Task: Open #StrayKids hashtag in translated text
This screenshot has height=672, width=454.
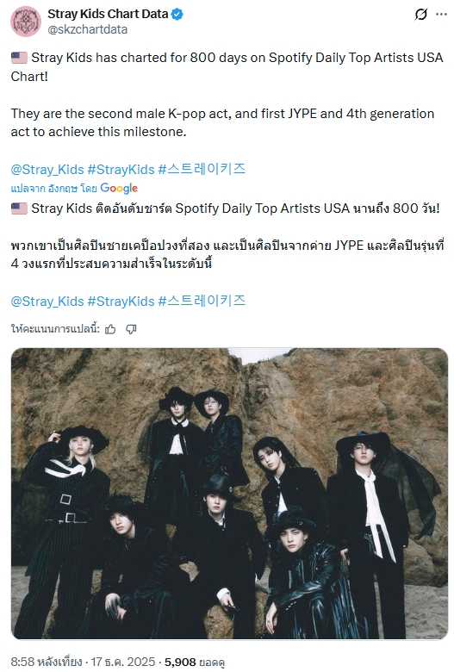Action: point(121,302)
